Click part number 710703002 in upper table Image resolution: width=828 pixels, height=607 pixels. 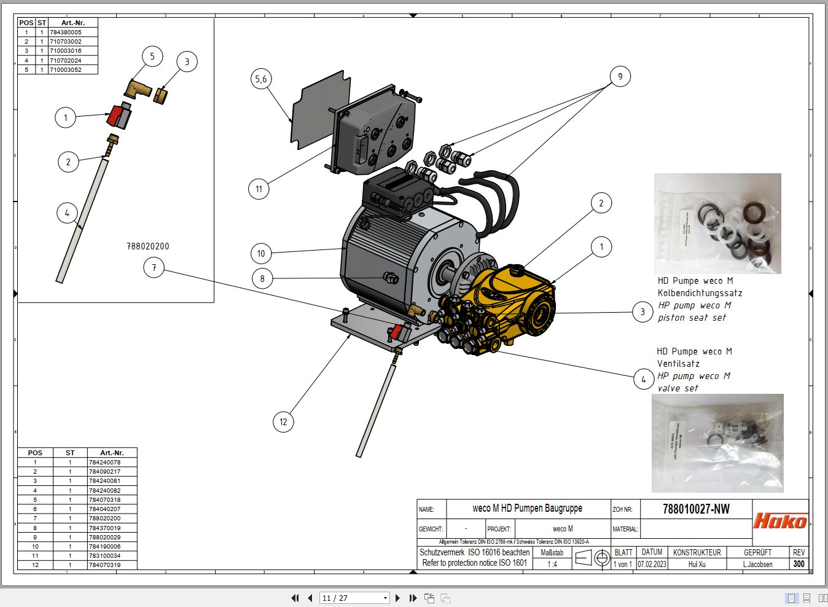click(x=66, y=41)
